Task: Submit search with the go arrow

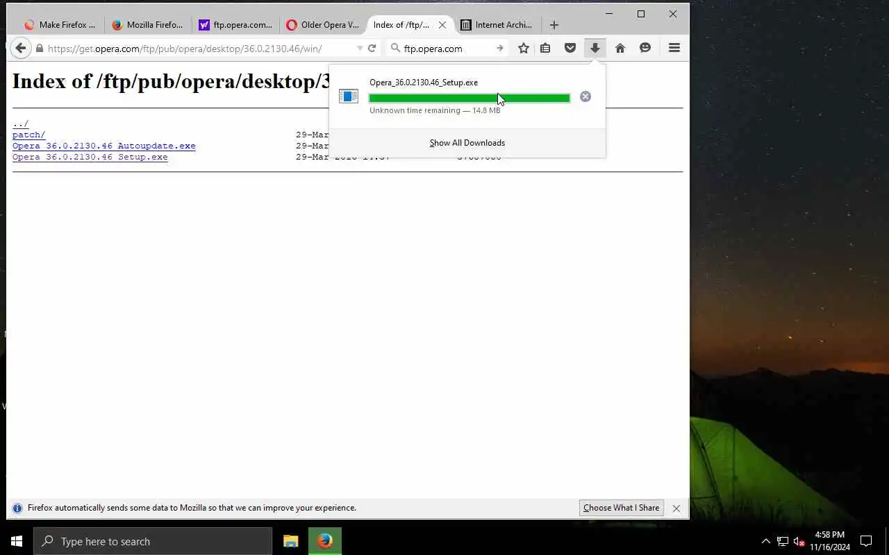Action: pyautogui.click(x=499, y=48)
